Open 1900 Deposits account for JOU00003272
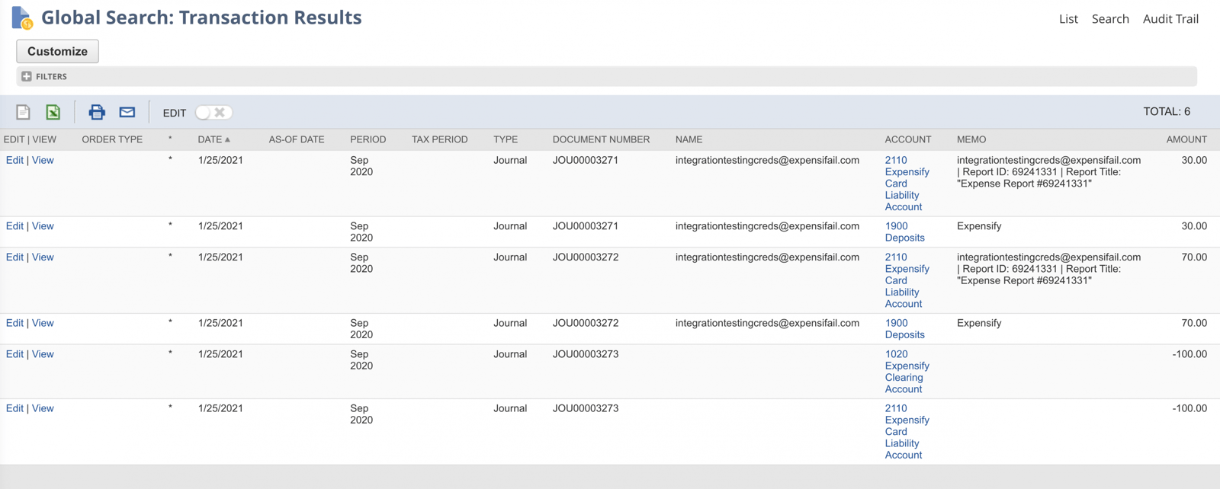Viewport: 1220px width, 489px height. coord(904,329)
